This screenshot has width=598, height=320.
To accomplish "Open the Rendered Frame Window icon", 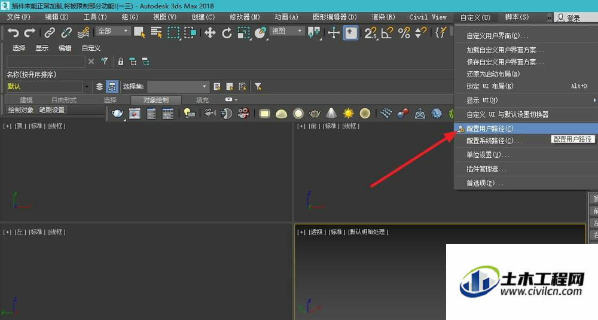I will tap(135, 113).
